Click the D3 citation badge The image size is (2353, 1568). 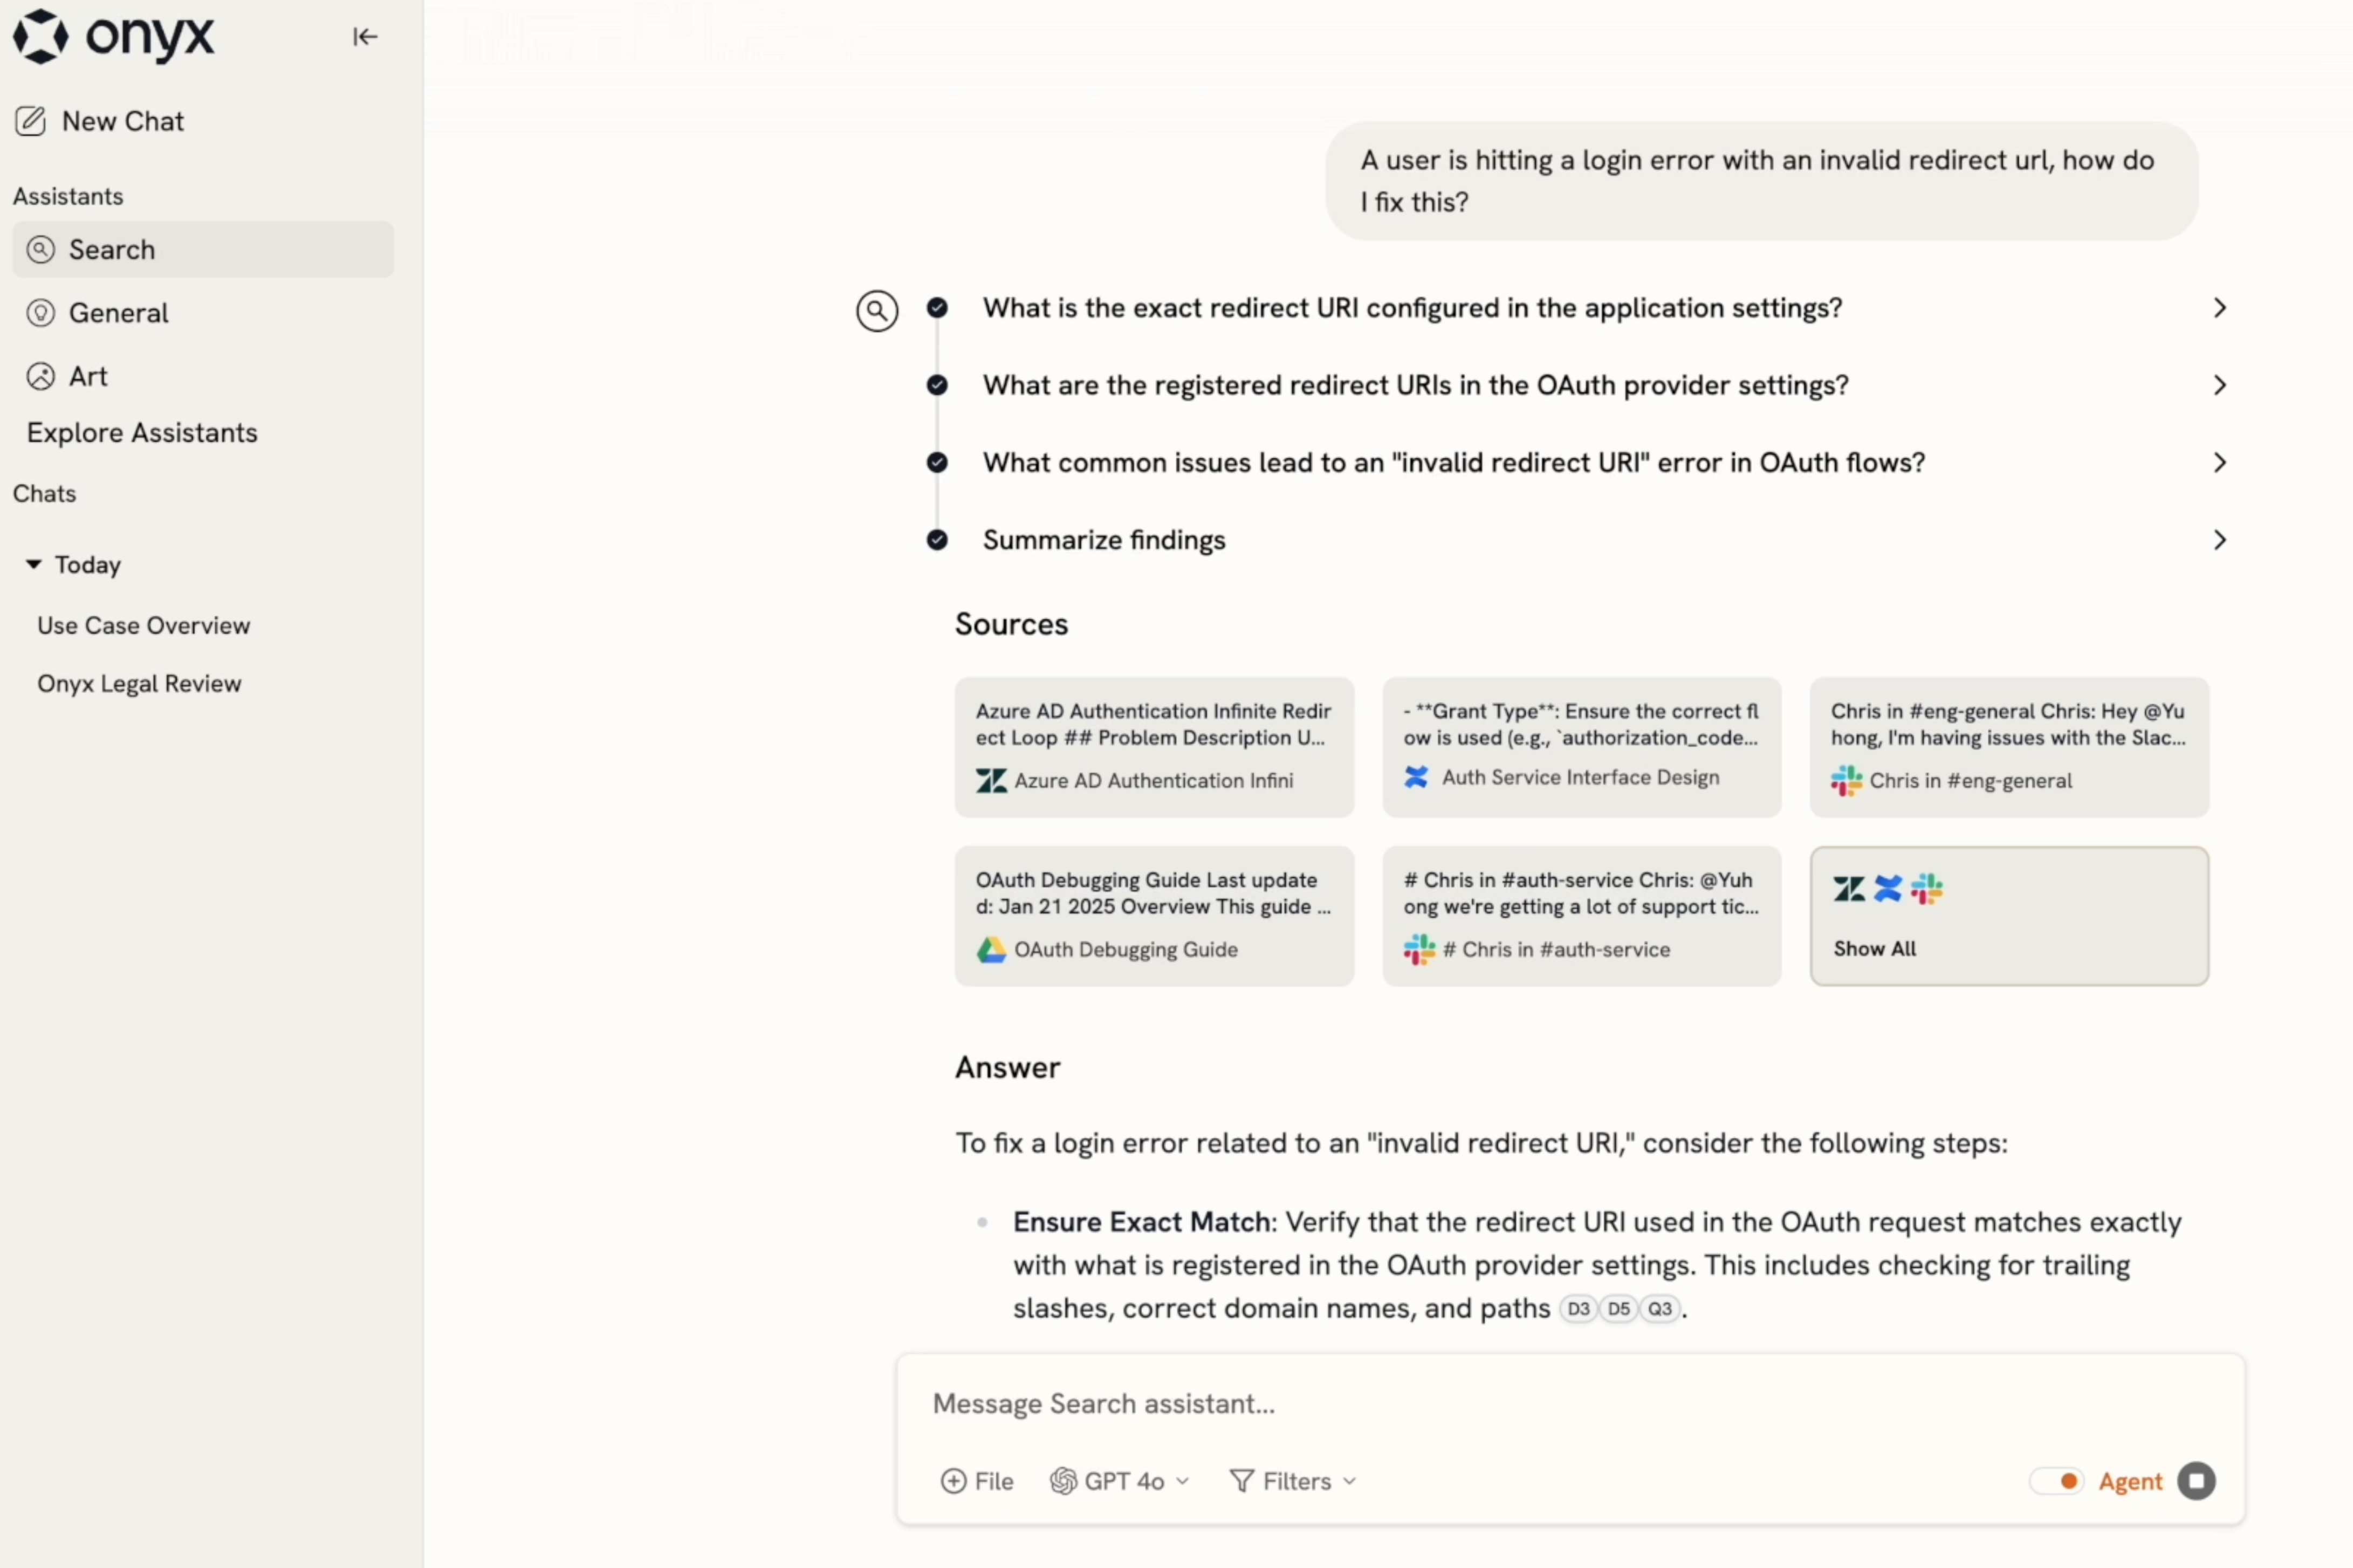pyautogui.click(x=1578, y=1309)
